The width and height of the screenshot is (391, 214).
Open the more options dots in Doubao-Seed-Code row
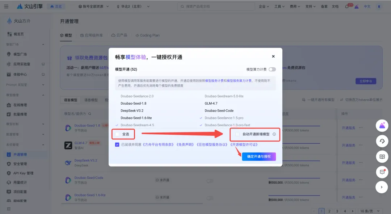coord(361,180)
